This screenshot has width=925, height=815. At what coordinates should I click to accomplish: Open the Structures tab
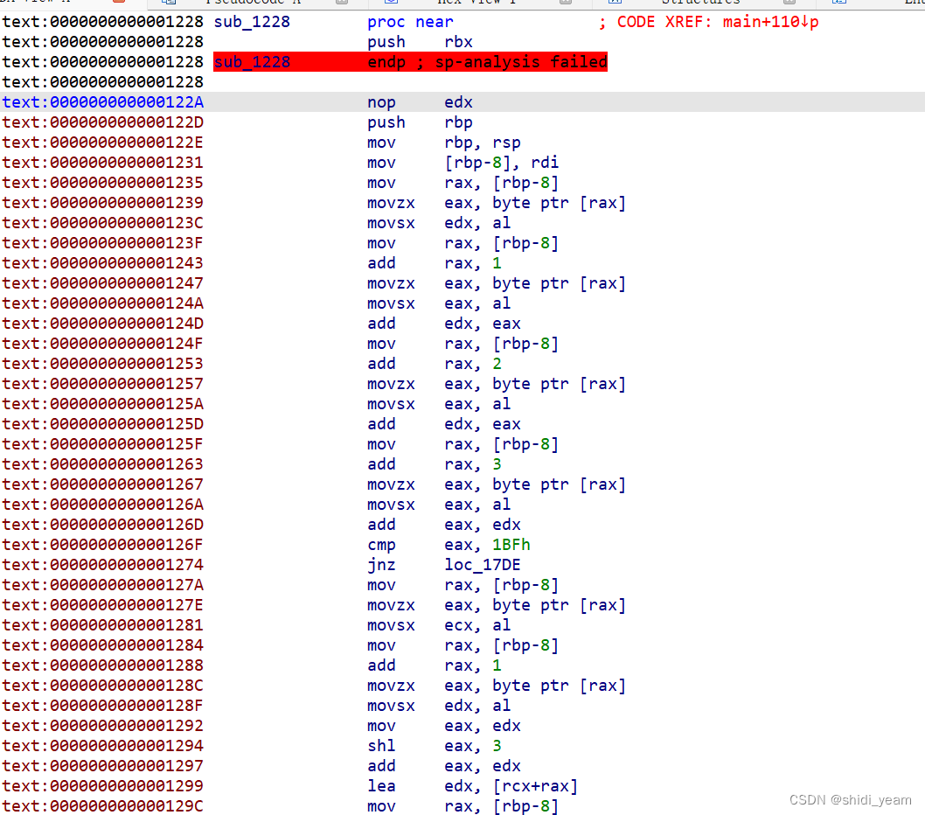pyautogui.click(x=701, y=3)
